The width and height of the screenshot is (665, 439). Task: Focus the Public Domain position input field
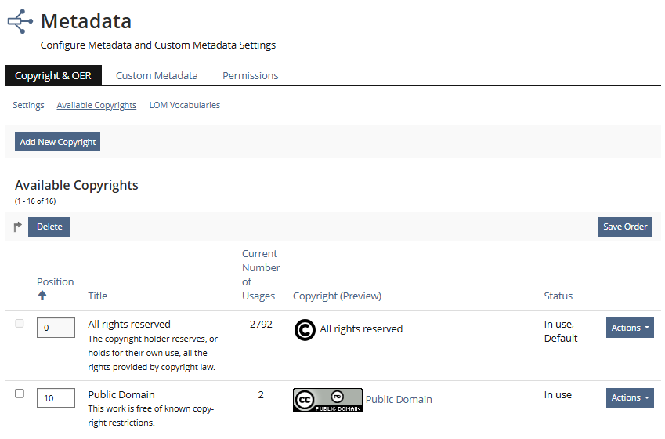click(56, 398)
